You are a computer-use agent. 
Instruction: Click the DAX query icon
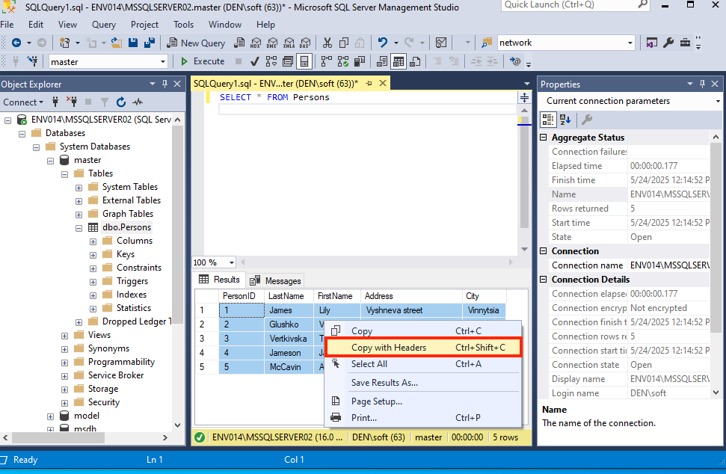click(x=305, y=43)
